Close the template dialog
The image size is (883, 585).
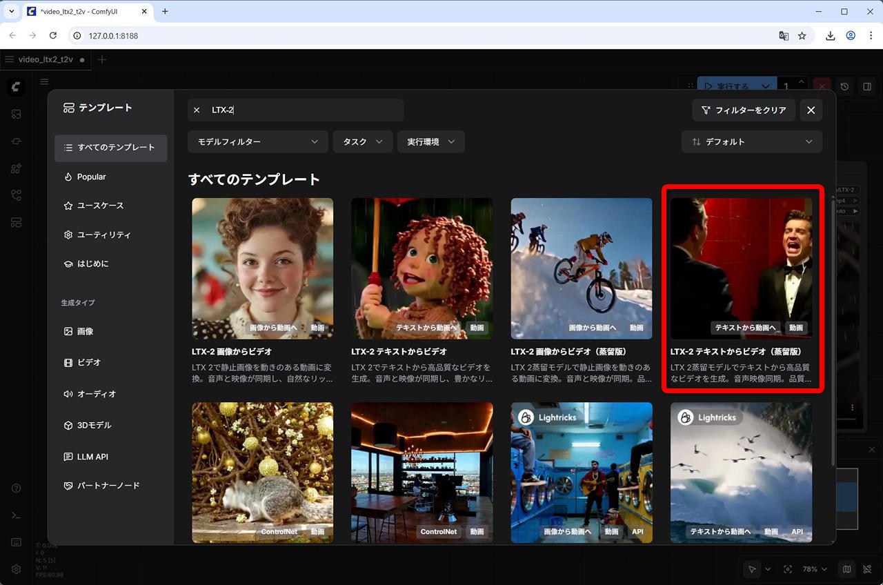(811, 110)
